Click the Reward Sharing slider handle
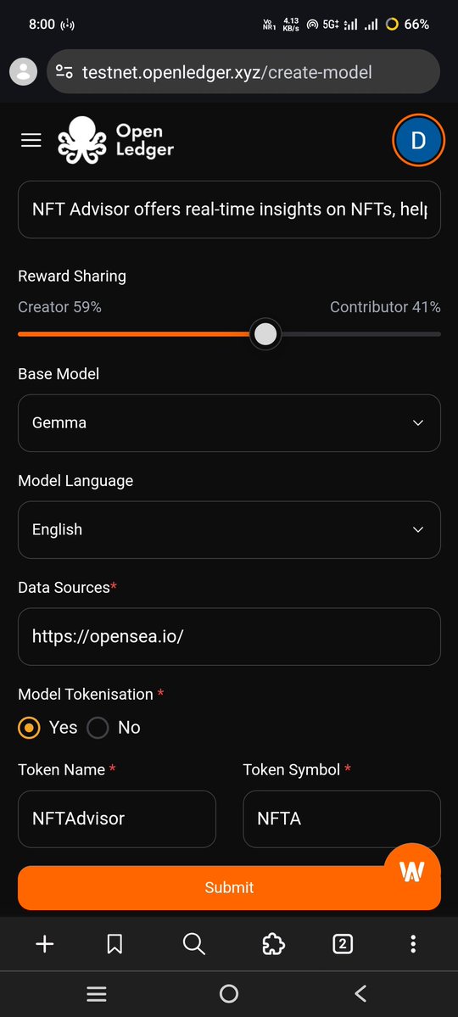The image size is (458, 1017). click(x=265, y=334)
